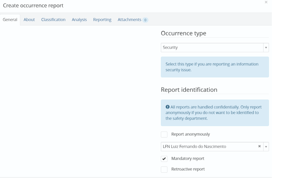Viewport: 291px width, 178px height.
Task: Clear the selected reporter name
Action: pos(259,146)
